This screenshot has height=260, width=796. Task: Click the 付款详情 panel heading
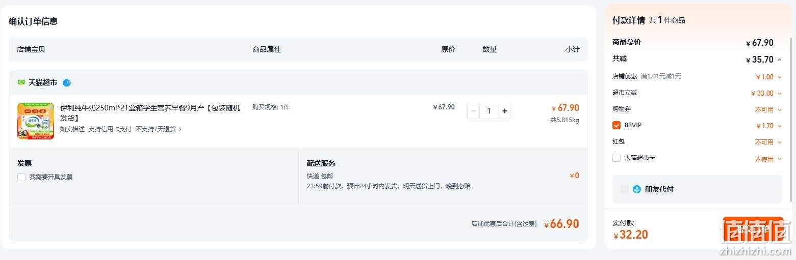click(628, 20)
